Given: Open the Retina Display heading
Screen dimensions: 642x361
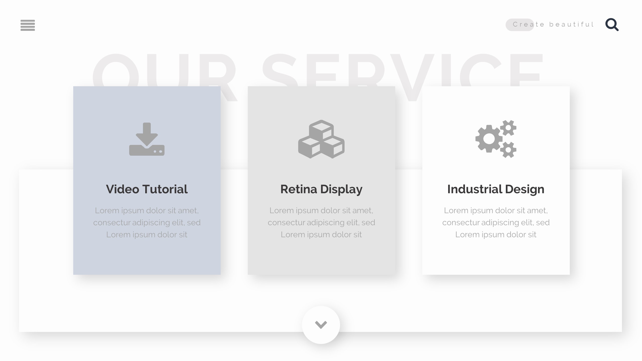Looking at the screenshot, I should [x=321, y=189].
